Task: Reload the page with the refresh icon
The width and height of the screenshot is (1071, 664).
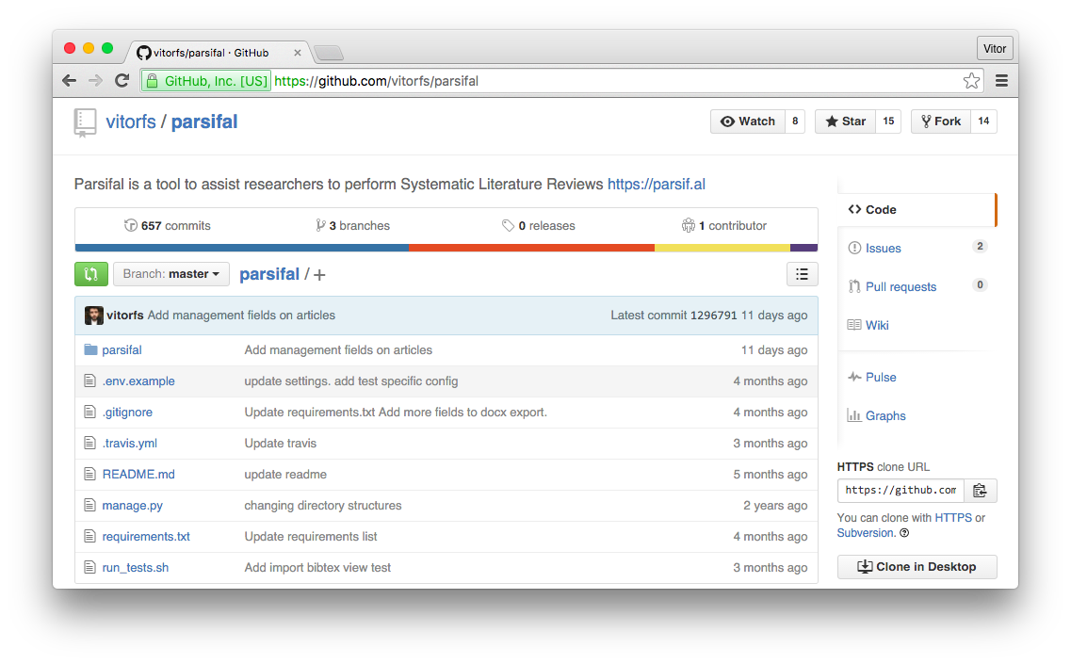Action: [x=122, y=81]
